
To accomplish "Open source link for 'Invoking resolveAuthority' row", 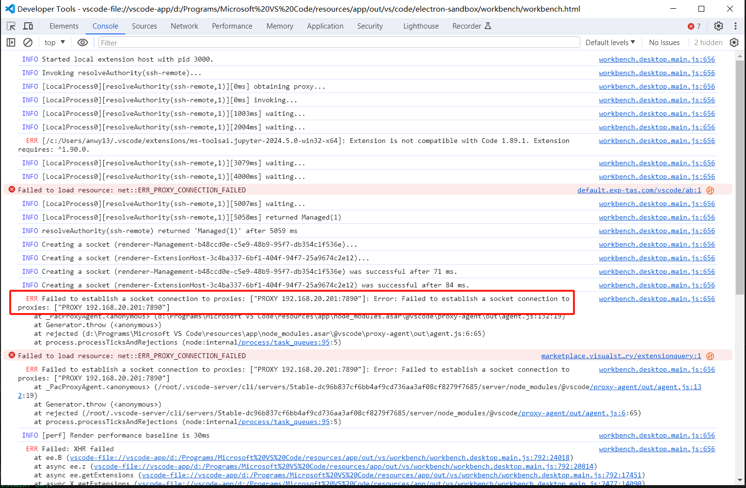I will pos(657,73).
